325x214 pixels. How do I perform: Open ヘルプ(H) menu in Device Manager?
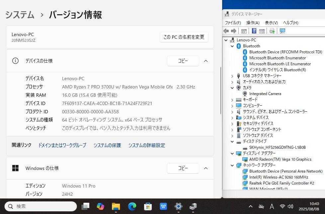click(x=290, y=23)
